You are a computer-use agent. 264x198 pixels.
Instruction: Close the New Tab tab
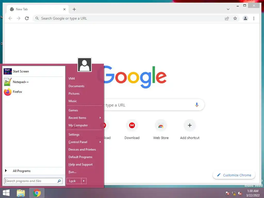click(x=64, y=9)
